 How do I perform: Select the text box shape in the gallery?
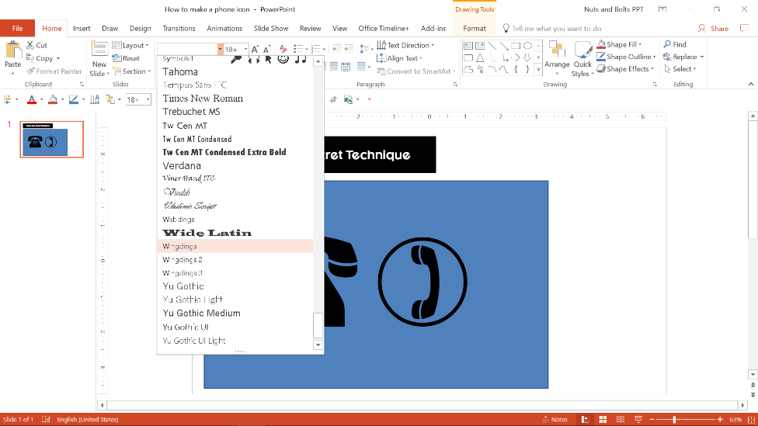468,46
